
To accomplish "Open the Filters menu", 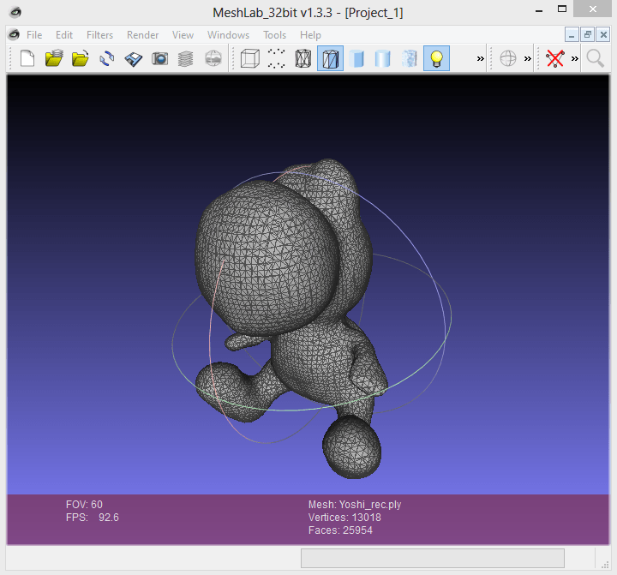I will (x=99, y=35).
